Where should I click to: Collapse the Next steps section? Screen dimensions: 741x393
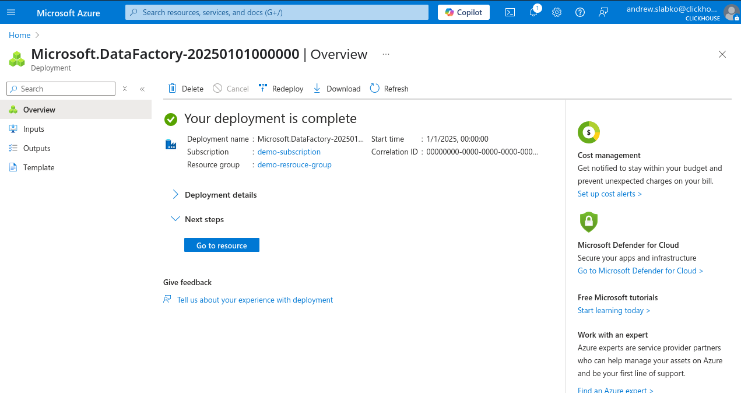pos(175,219)
